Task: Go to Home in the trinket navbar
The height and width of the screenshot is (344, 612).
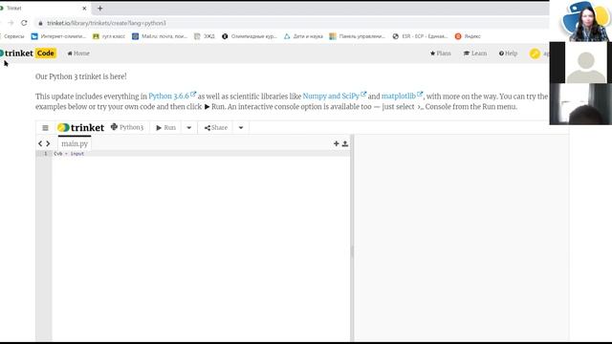Action: pos(78,54)
